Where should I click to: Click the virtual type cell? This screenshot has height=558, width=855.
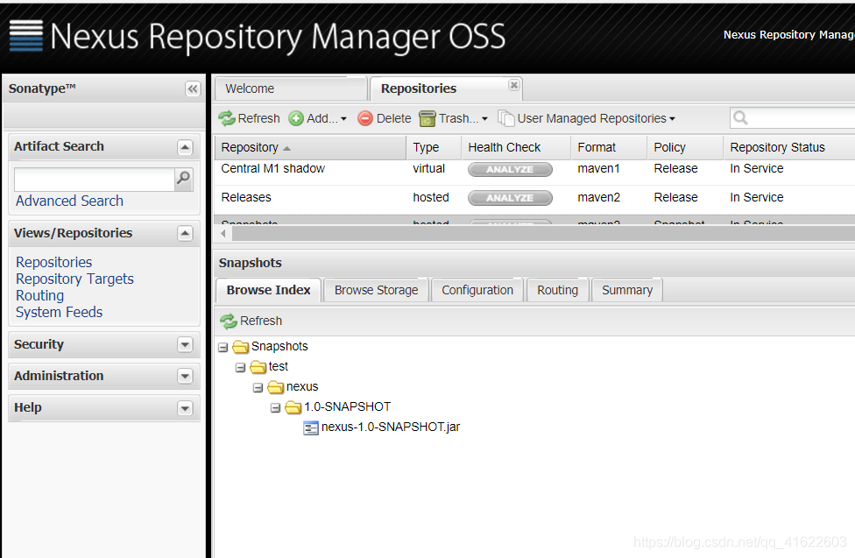(x=428, y=168)
